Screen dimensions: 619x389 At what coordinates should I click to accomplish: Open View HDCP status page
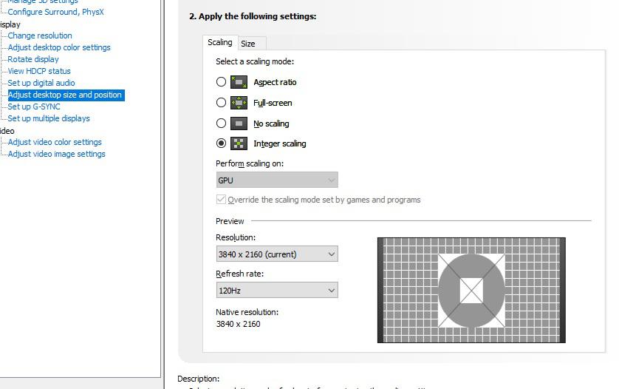point(39,71)
